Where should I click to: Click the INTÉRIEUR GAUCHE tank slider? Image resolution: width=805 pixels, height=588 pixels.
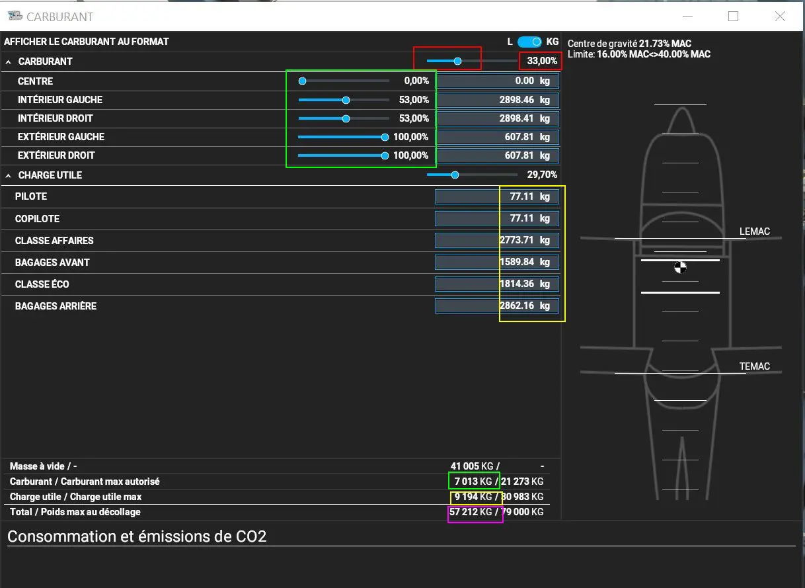[x=344, y=100]
